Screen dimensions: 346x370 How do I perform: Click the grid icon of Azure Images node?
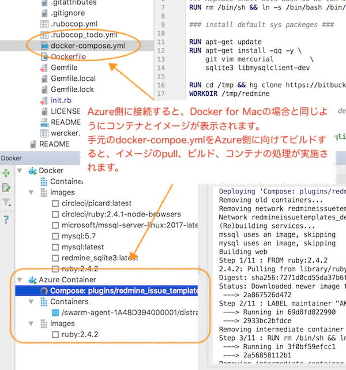point(44,323)
